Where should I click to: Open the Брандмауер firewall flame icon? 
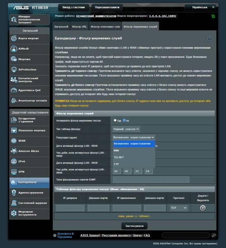(14, 182)
